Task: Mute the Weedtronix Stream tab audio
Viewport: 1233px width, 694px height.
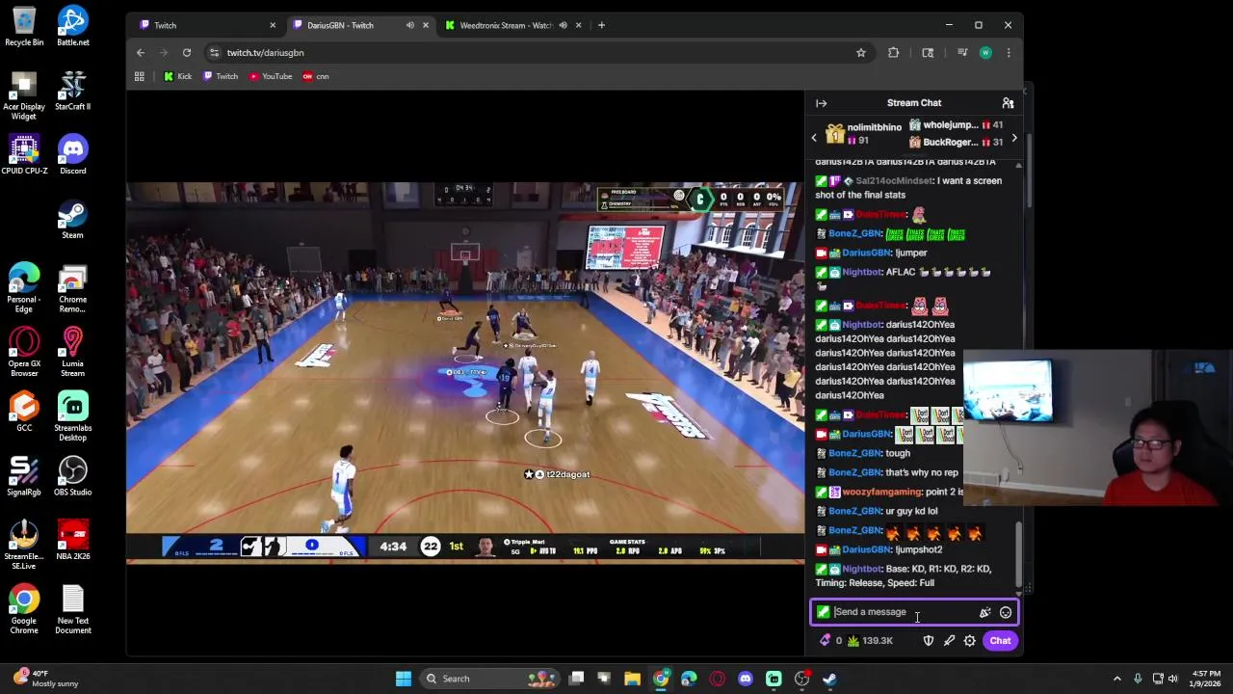Action: tap(563, 25)
